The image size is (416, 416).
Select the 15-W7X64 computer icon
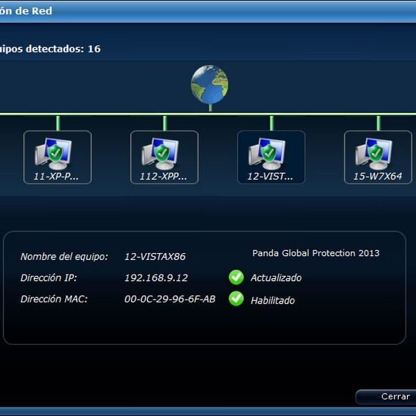pos(377,157)
